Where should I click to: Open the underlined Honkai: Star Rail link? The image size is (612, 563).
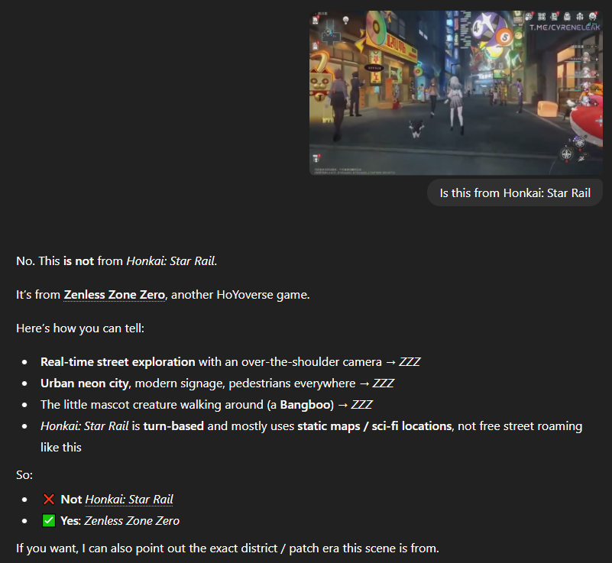click(129, 499)
